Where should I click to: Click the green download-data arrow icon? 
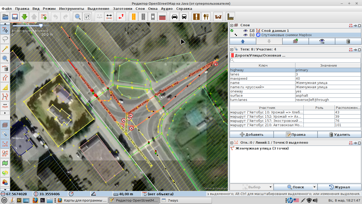point(24,17)
